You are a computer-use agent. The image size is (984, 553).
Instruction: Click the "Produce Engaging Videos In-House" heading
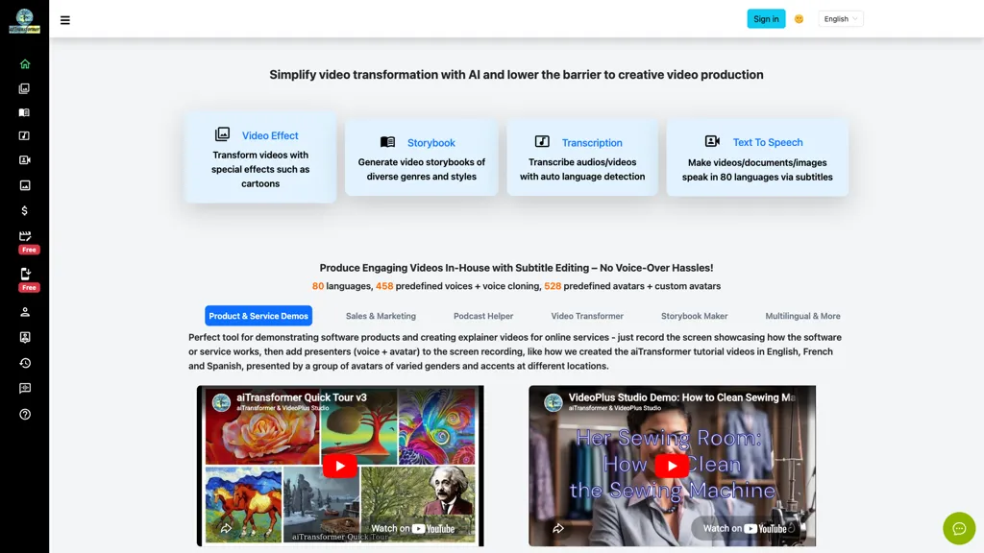(x=516, y=268)
